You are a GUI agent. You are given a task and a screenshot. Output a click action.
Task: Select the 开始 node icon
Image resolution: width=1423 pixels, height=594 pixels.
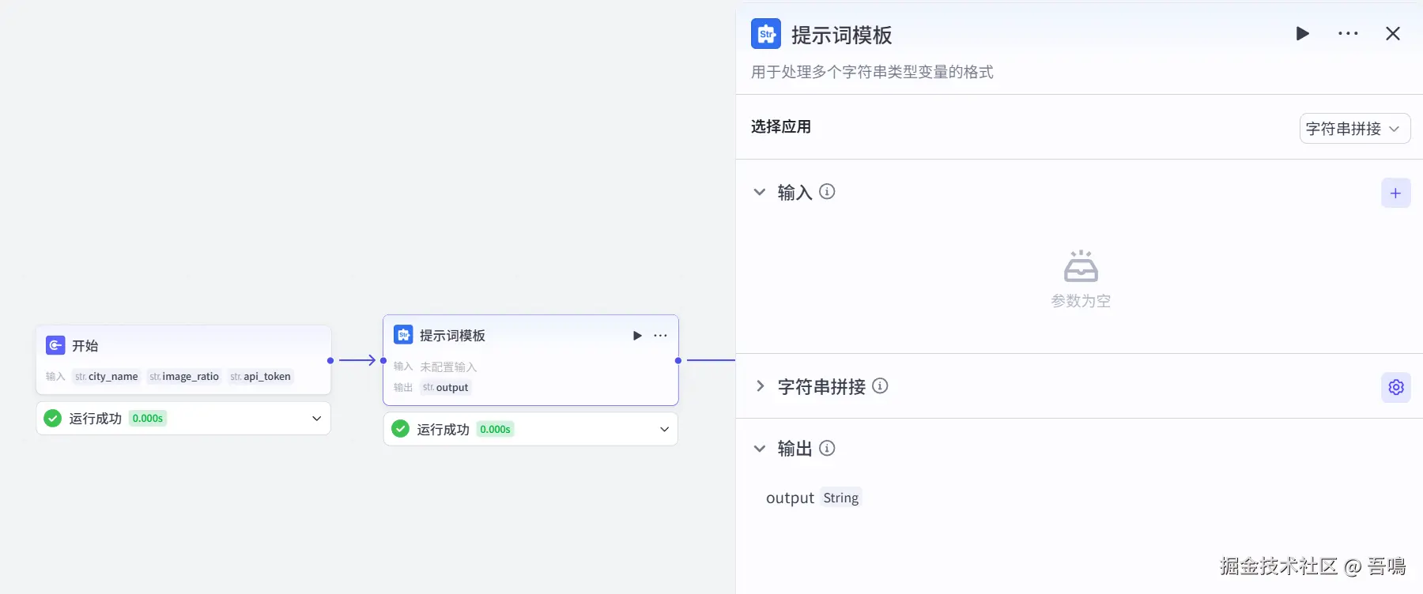(x=55, y=345)
